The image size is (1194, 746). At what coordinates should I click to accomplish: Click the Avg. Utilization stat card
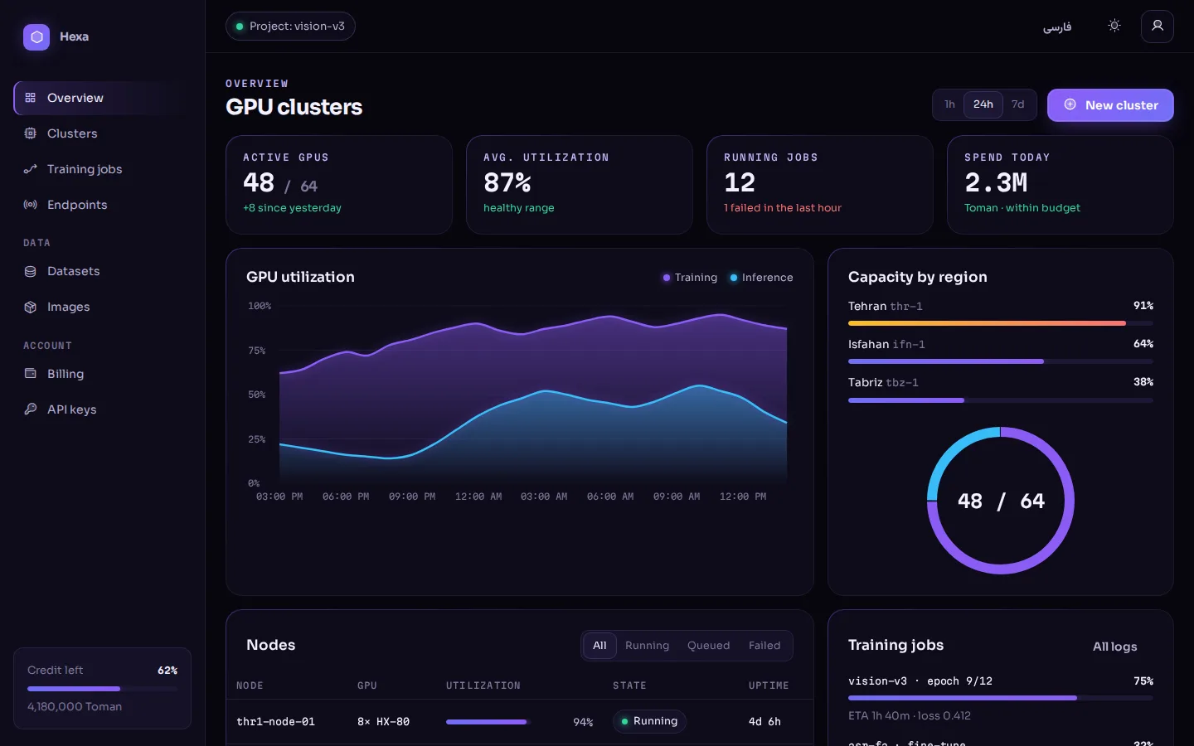point(580,185)
